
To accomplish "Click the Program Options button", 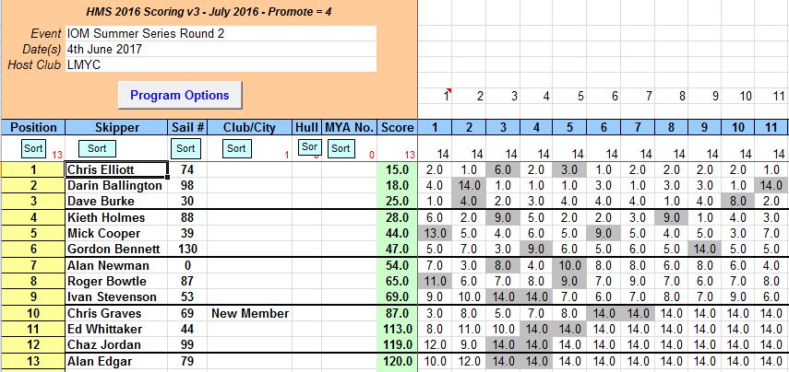I will 179,95.
